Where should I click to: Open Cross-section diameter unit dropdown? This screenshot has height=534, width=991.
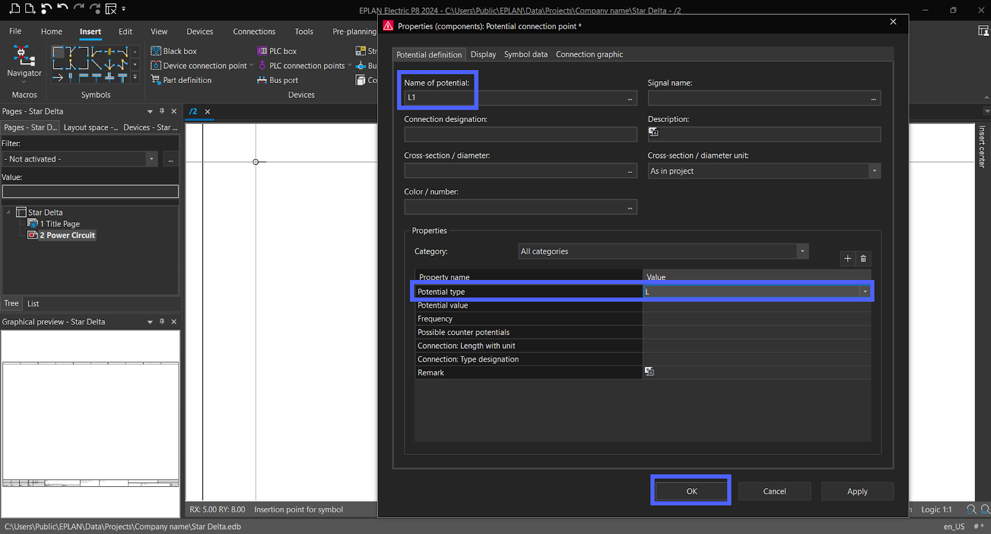tap(874, 171)
